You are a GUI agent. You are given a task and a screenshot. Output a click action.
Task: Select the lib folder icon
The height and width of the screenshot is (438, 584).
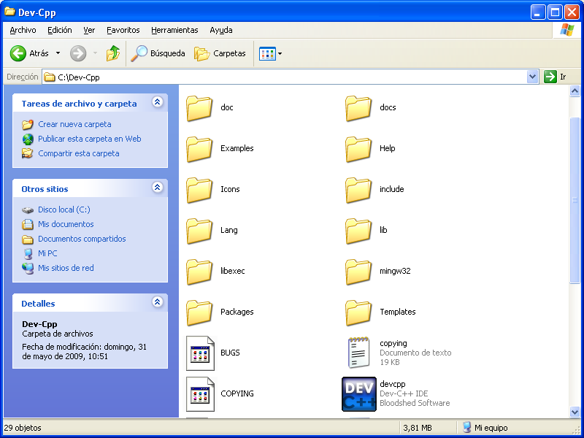pyautogui.click(x=358, y=231)
